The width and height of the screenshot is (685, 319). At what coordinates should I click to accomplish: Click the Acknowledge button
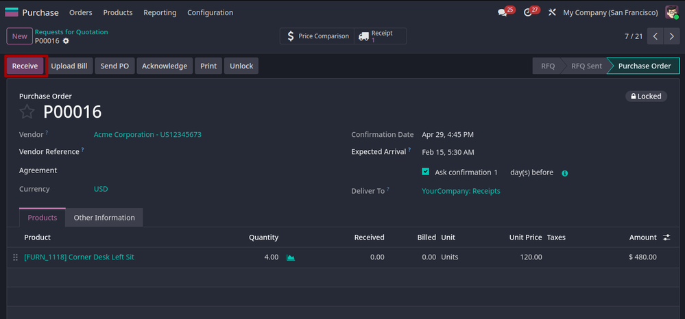pos(165,66)
